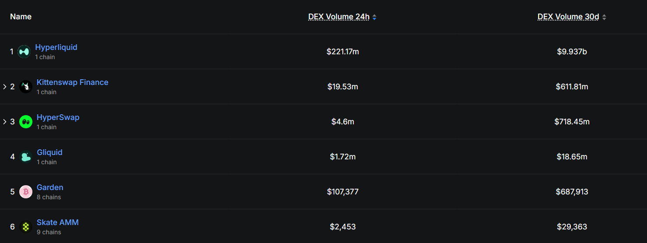Click the green HyperSwap logo icon
Image resolution: width=647 pixels, height=243 pixels.
(26, 122)
